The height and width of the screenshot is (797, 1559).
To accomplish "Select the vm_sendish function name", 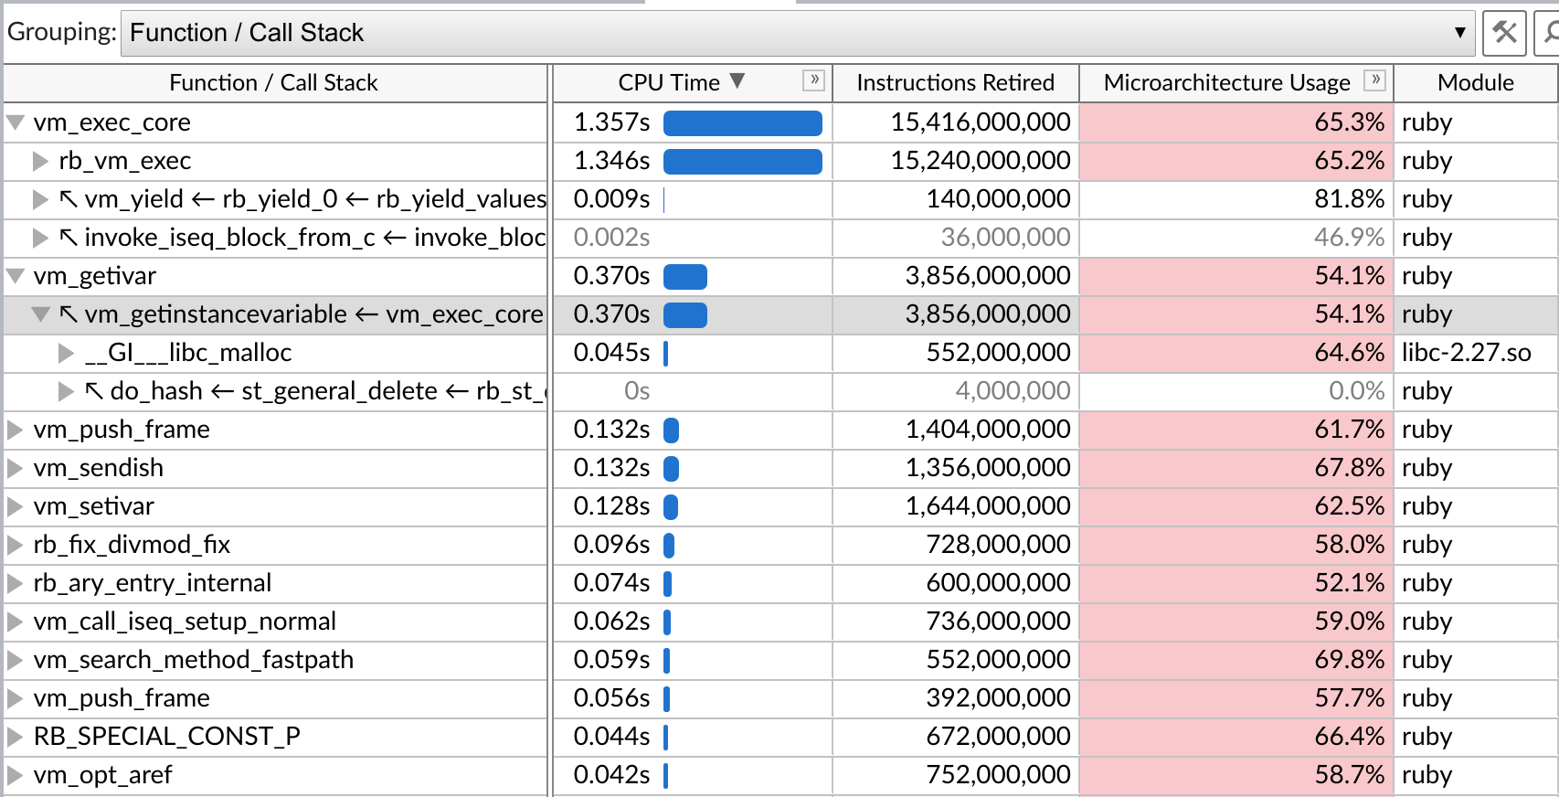I will pos(99,468).
